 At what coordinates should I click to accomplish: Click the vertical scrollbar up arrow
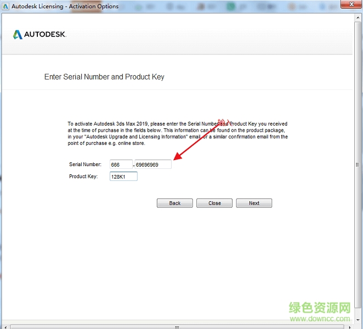pyautogui.click(x=358, y=18)
